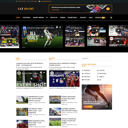Viewport: 128px width, 128px height.
Task: Click the Phil Mickelson golfer thumbnail
Action: (x=22, y=100)
